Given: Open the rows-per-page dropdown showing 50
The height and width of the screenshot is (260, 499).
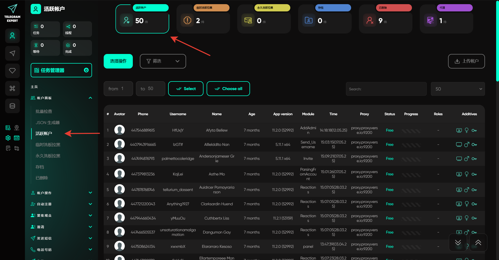Looking at the screenshot, I should [457, 89].
